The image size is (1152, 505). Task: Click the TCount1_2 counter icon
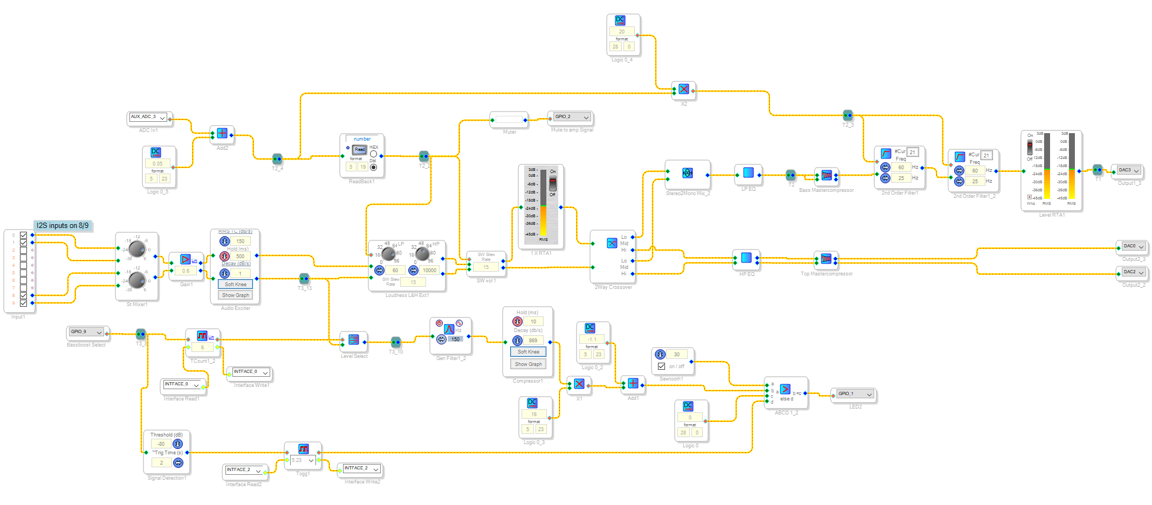pyautogui.click(x=202, y=336)
